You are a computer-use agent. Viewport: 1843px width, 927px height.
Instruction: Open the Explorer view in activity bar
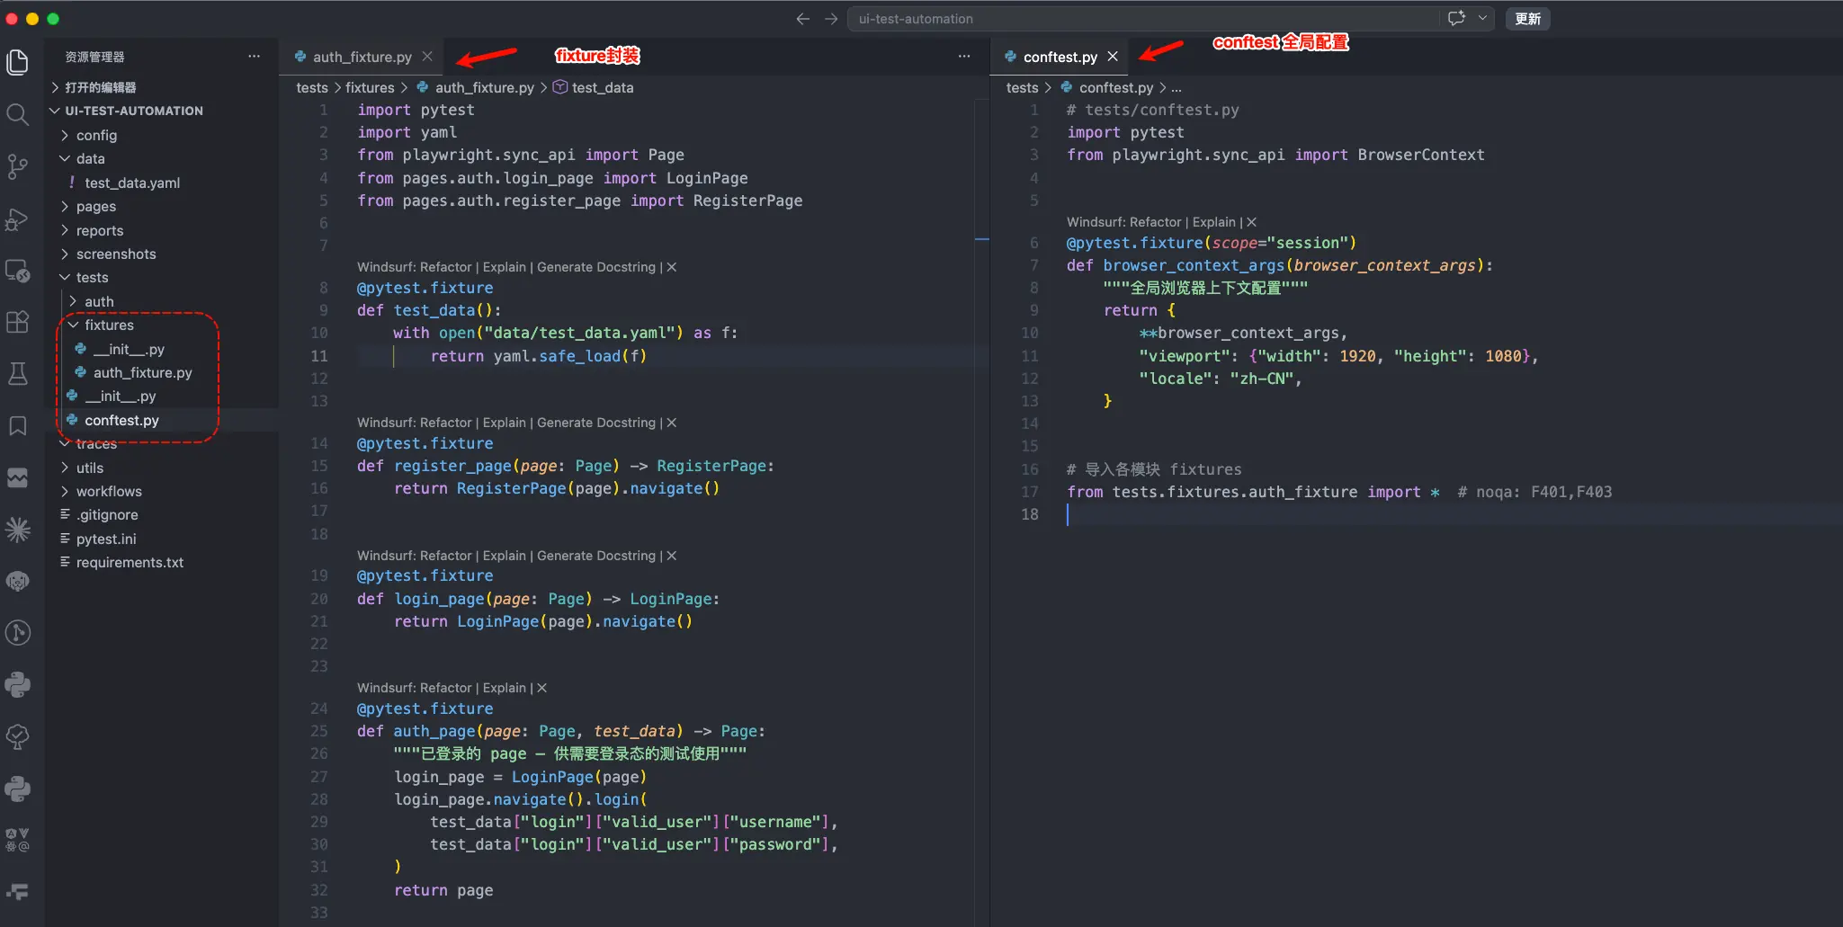coord(17,62)
